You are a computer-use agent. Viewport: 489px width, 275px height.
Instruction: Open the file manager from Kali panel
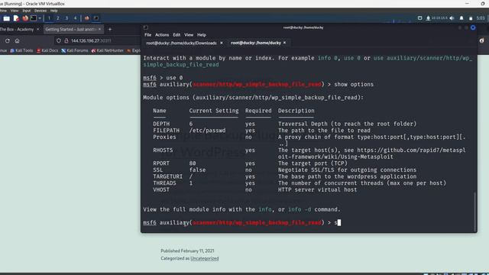(x=7, y=18)
